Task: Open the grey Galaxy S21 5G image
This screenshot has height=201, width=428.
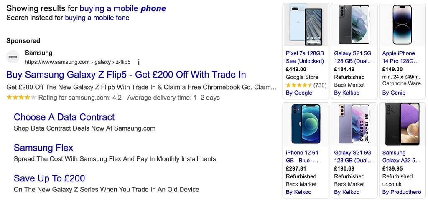Action: (354, 25)
